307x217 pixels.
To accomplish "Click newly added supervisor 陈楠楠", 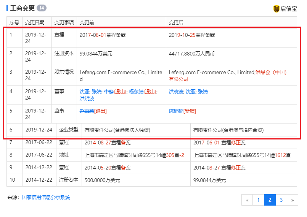I will click(176, 111).
